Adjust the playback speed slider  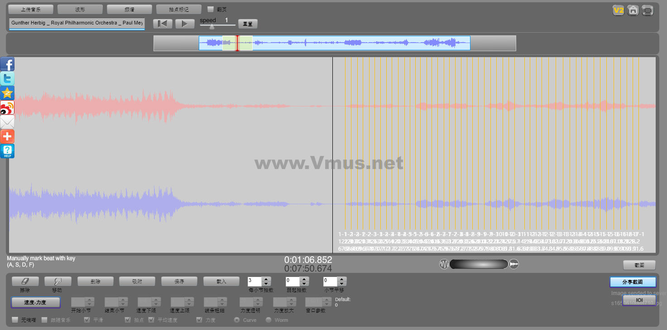click(212, 26)
